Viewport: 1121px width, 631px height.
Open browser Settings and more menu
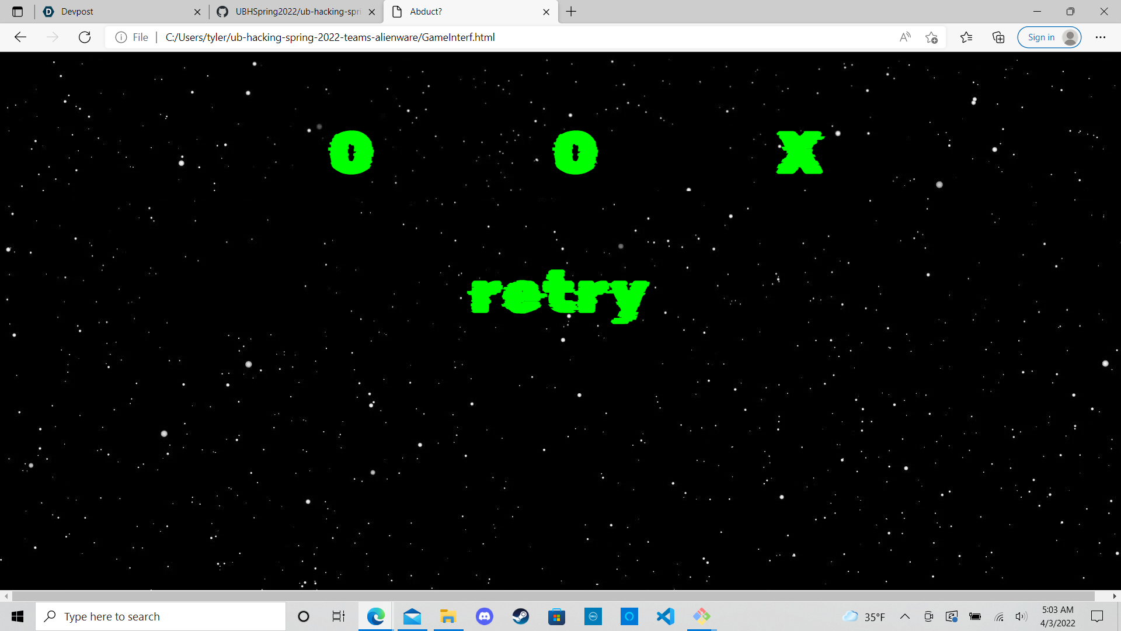coord(1101,37)
